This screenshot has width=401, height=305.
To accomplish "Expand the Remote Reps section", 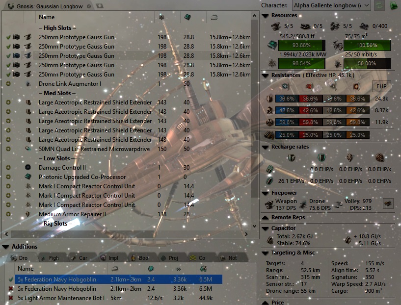I will (265, 217).
